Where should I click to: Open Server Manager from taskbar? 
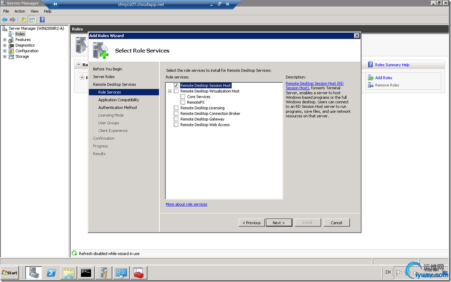coord(34,272)
